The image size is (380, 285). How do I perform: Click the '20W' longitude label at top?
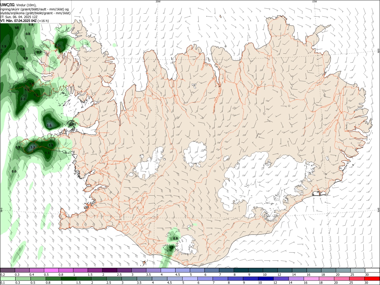(158, 1)
